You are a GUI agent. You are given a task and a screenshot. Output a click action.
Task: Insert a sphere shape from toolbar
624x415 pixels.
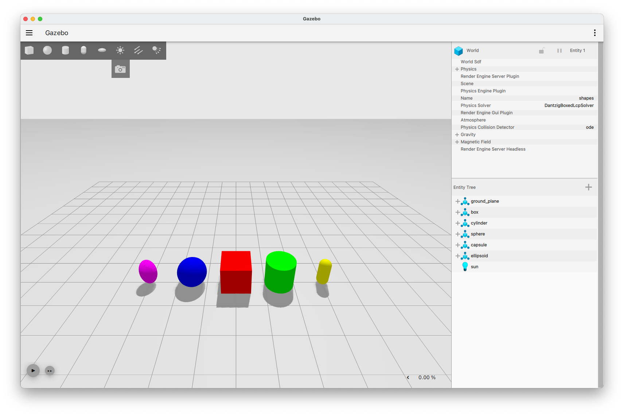[x=47, y=50]
